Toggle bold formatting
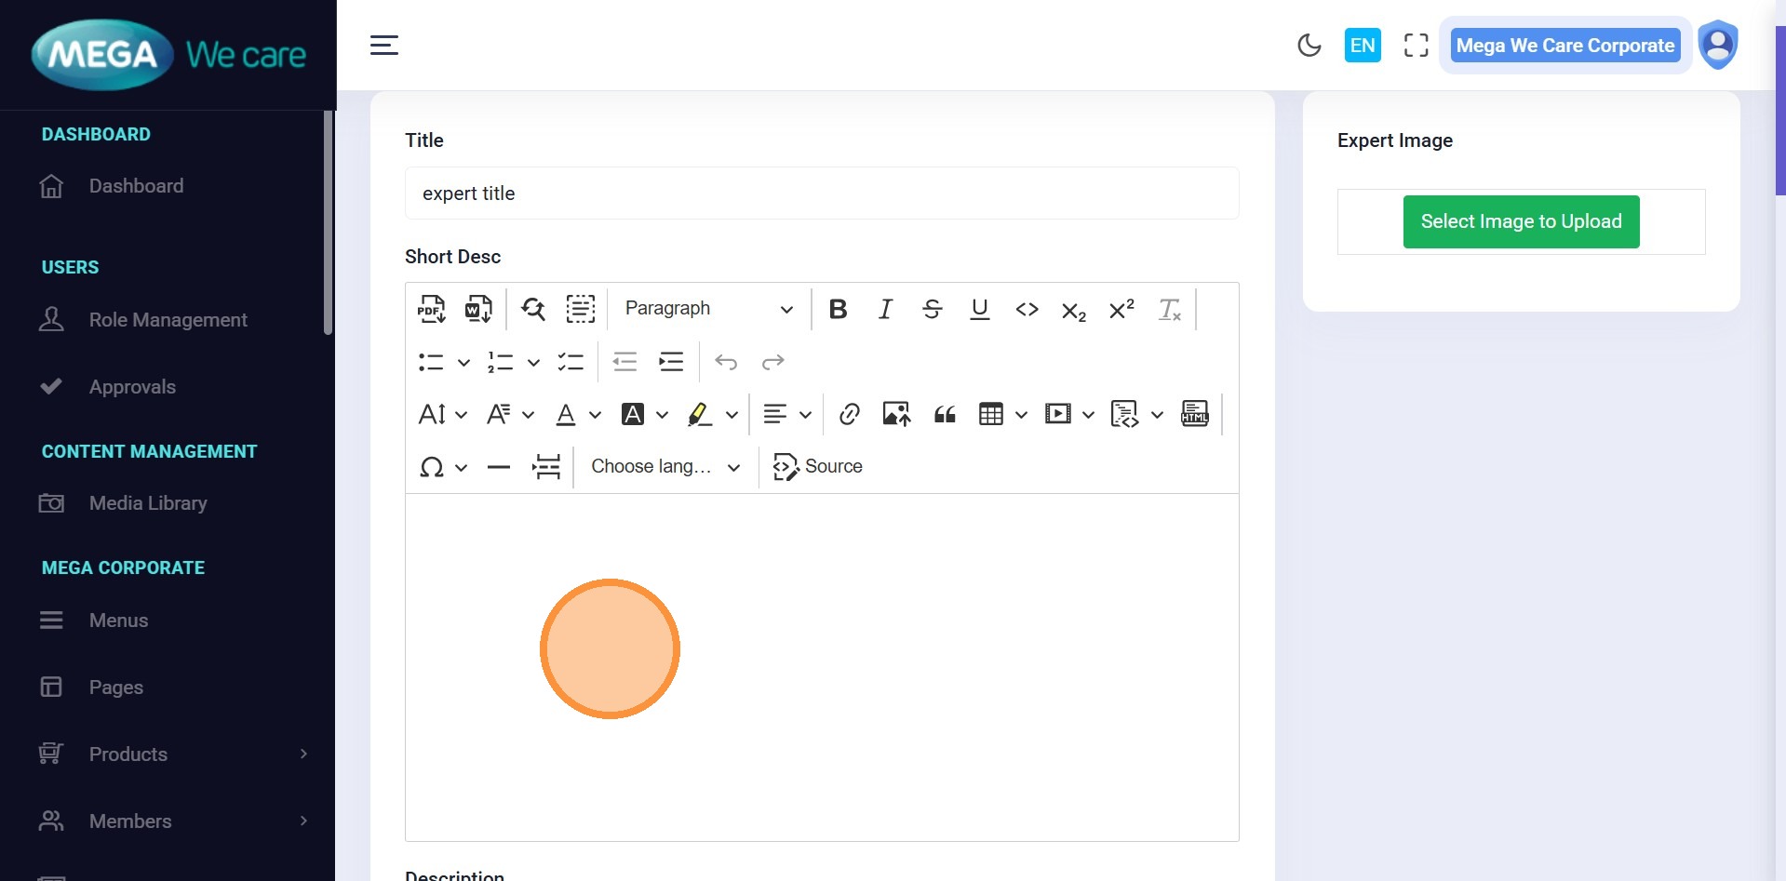The image size is (1786, 881). tap(838, 309)
